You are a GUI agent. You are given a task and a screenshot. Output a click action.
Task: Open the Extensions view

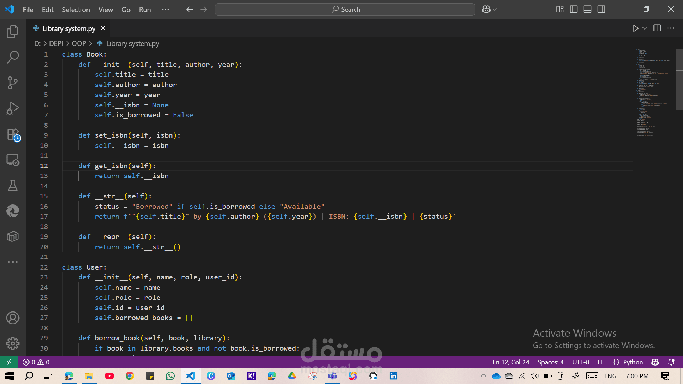pos(13,135)
